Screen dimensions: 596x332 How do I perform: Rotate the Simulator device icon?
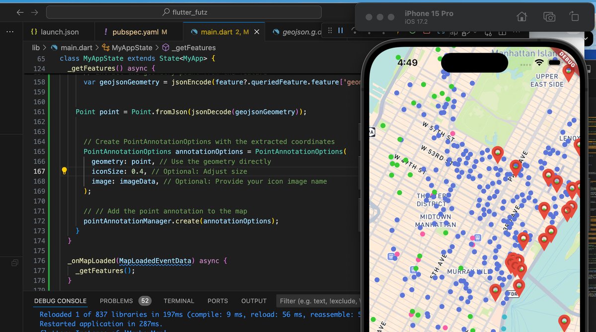[574, 16]
